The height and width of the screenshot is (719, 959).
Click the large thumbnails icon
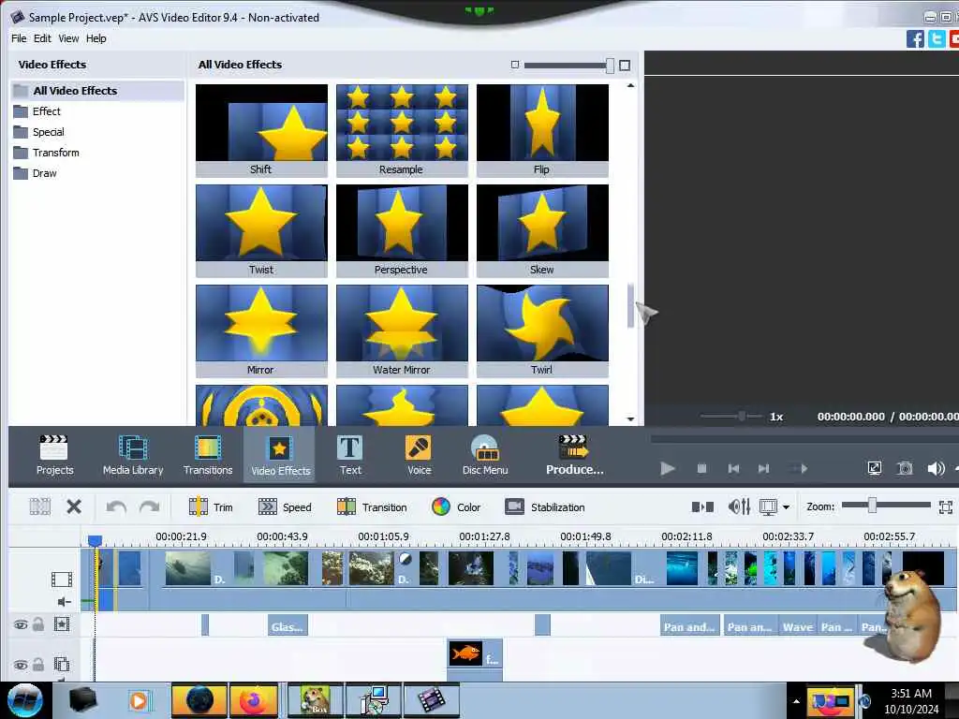click(625, 65)
